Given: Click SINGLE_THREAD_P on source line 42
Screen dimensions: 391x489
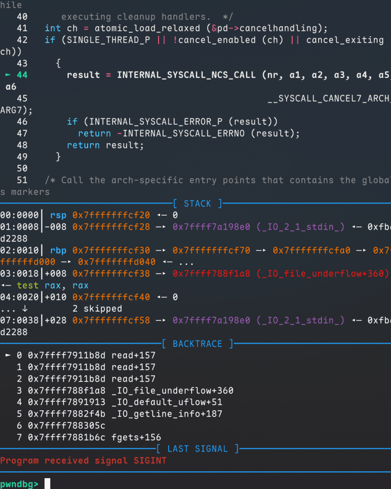Looking at the screenshot, I should click(108, 40).
